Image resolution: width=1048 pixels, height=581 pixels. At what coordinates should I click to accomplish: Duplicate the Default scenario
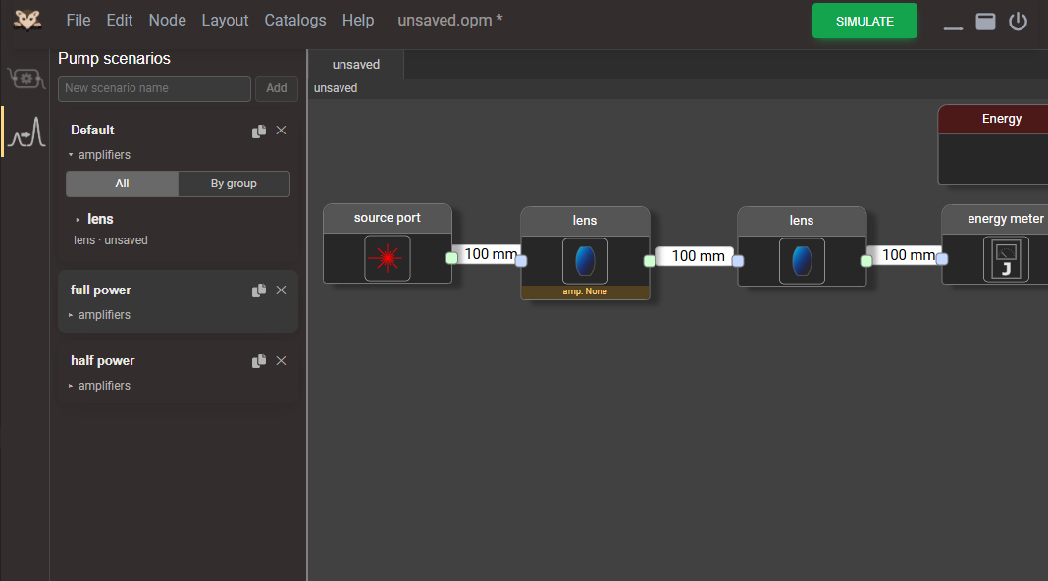click(259, 132)
